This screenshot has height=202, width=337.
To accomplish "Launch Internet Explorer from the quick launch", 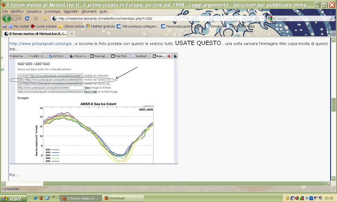I will point(36,198).
